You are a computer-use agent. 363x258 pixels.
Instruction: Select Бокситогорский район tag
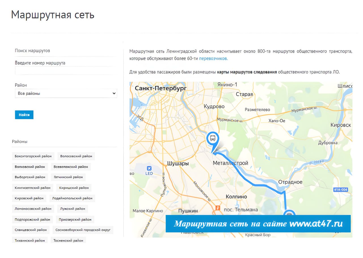[33, 156]
